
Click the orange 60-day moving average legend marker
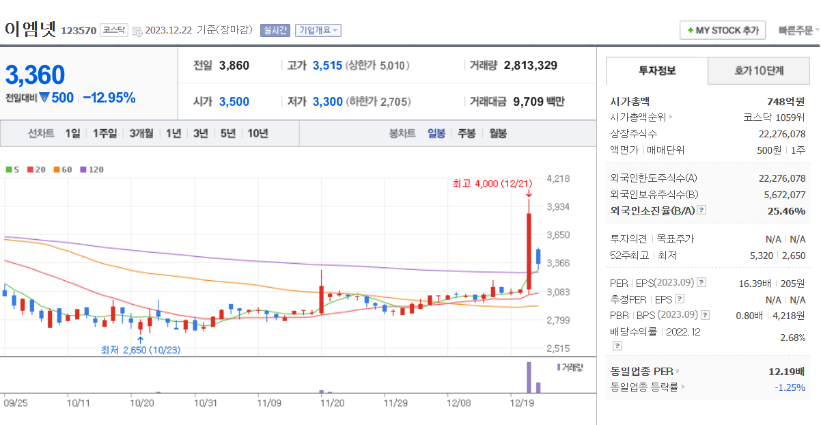56,169
